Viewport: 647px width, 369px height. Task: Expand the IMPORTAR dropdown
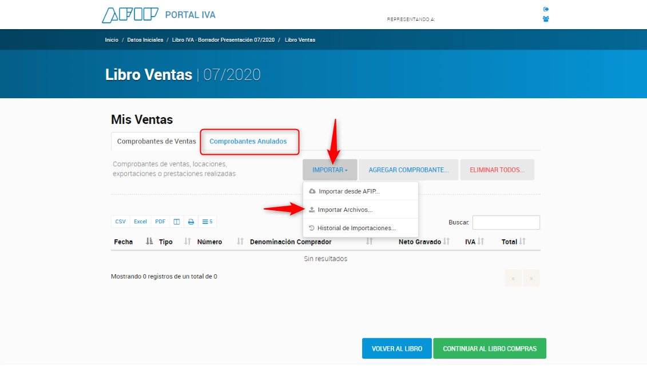(330, 170)
